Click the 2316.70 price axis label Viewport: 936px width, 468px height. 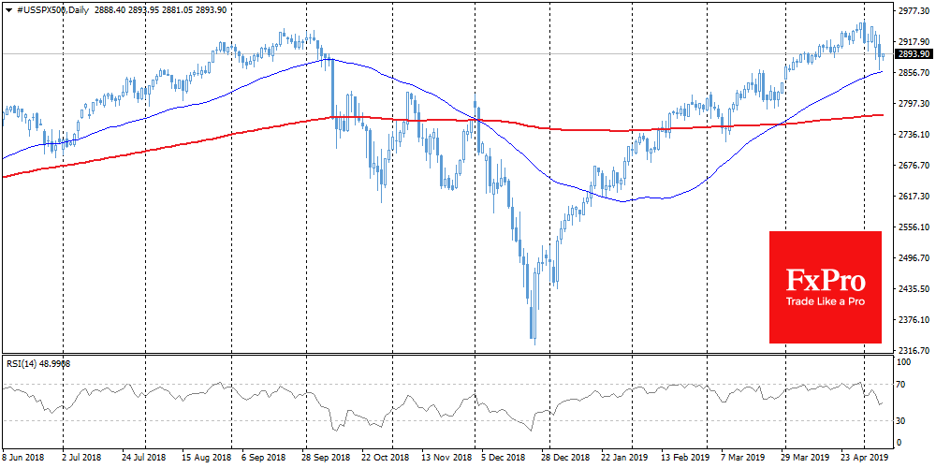(x=912, y=350)
